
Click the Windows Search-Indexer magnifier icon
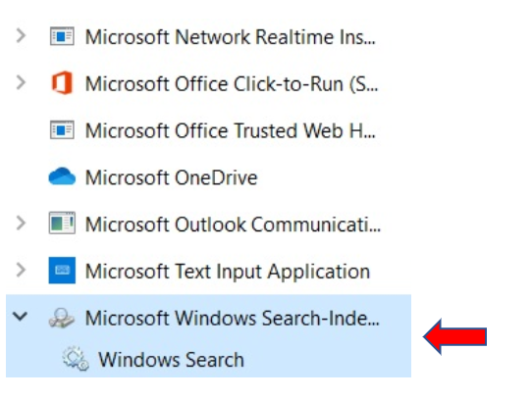(x=62, y=318)
